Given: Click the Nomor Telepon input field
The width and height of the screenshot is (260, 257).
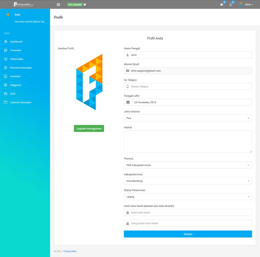Looking at the screenshot, I should tap(188, 86).
